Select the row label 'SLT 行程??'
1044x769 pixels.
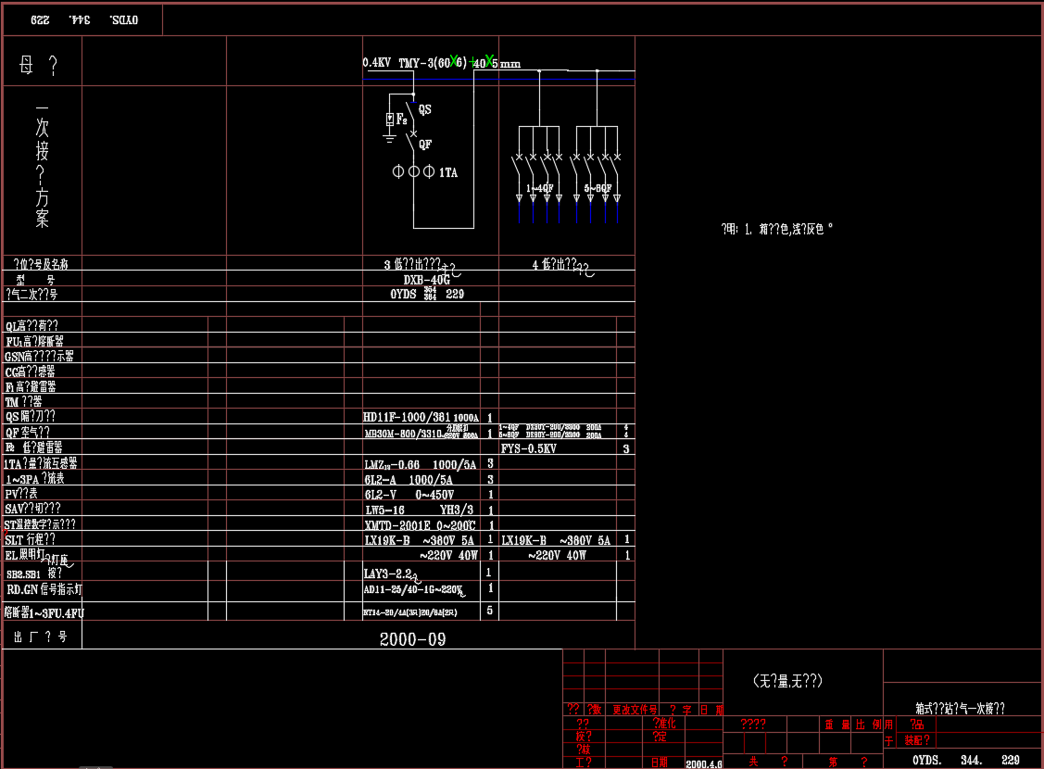click(30, 539)
